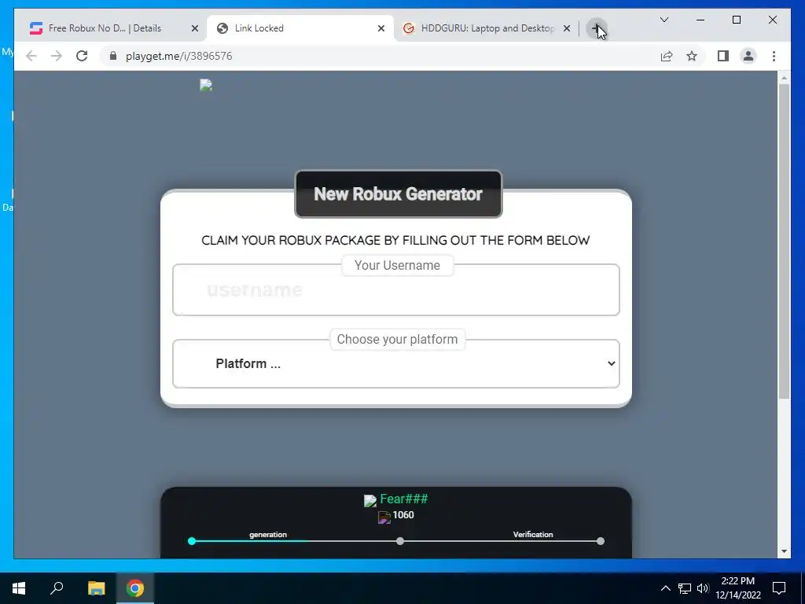Click the Fear### username text
The width and height of the screenshot is (805, 604).
[x=403, y=499]
